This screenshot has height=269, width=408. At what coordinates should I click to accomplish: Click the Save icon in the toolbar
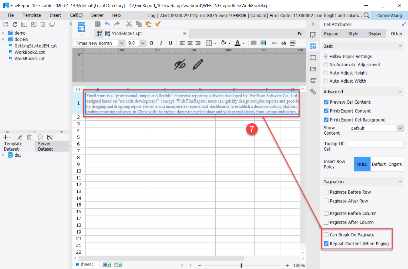click(97, 24)
